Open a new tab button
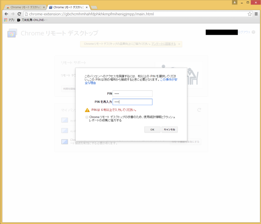The image size is (261, 224). [94, 7]
